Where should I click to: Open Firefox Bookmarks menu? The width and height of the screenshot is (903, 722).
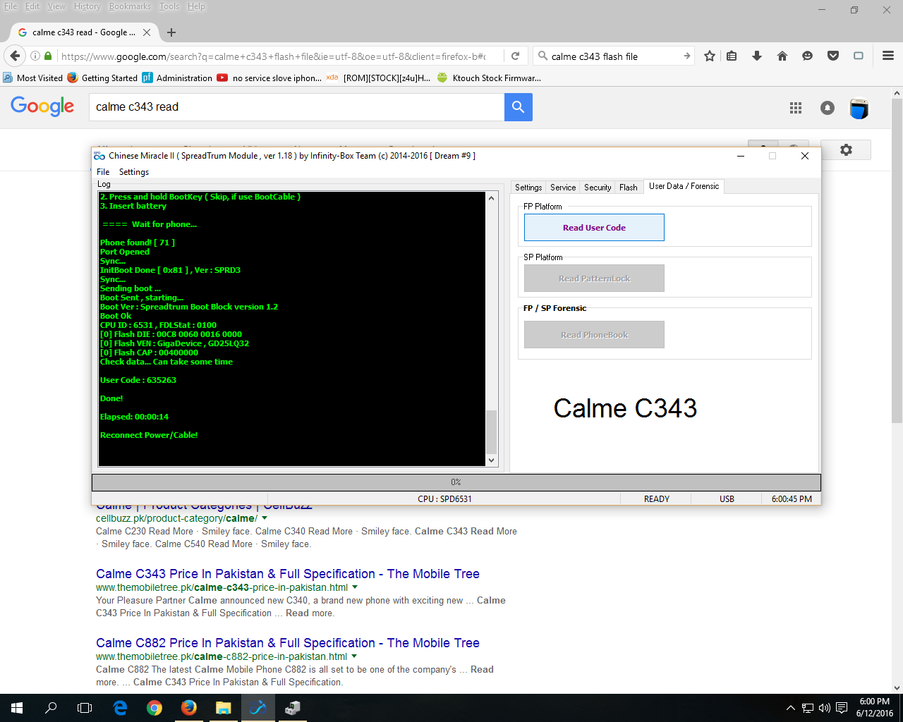130,6
